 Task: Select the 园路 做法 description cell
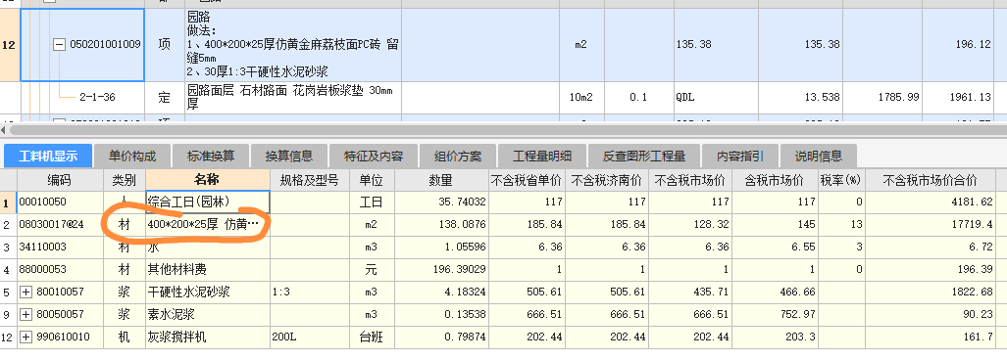293,45
